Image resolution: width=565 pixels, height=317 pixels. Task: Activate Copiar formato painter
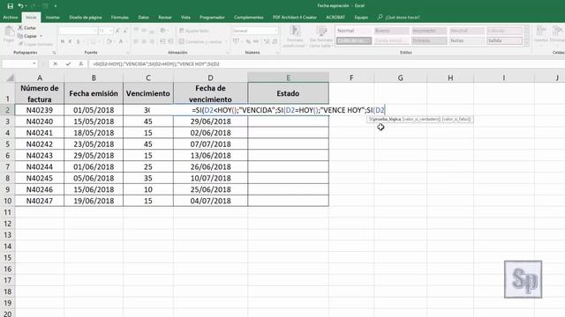(x=35, y=44)
